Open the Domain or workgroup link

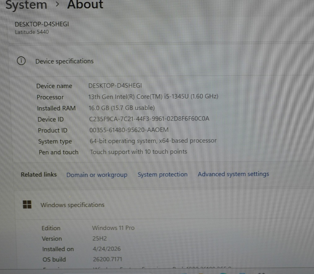tap(97, 175)
